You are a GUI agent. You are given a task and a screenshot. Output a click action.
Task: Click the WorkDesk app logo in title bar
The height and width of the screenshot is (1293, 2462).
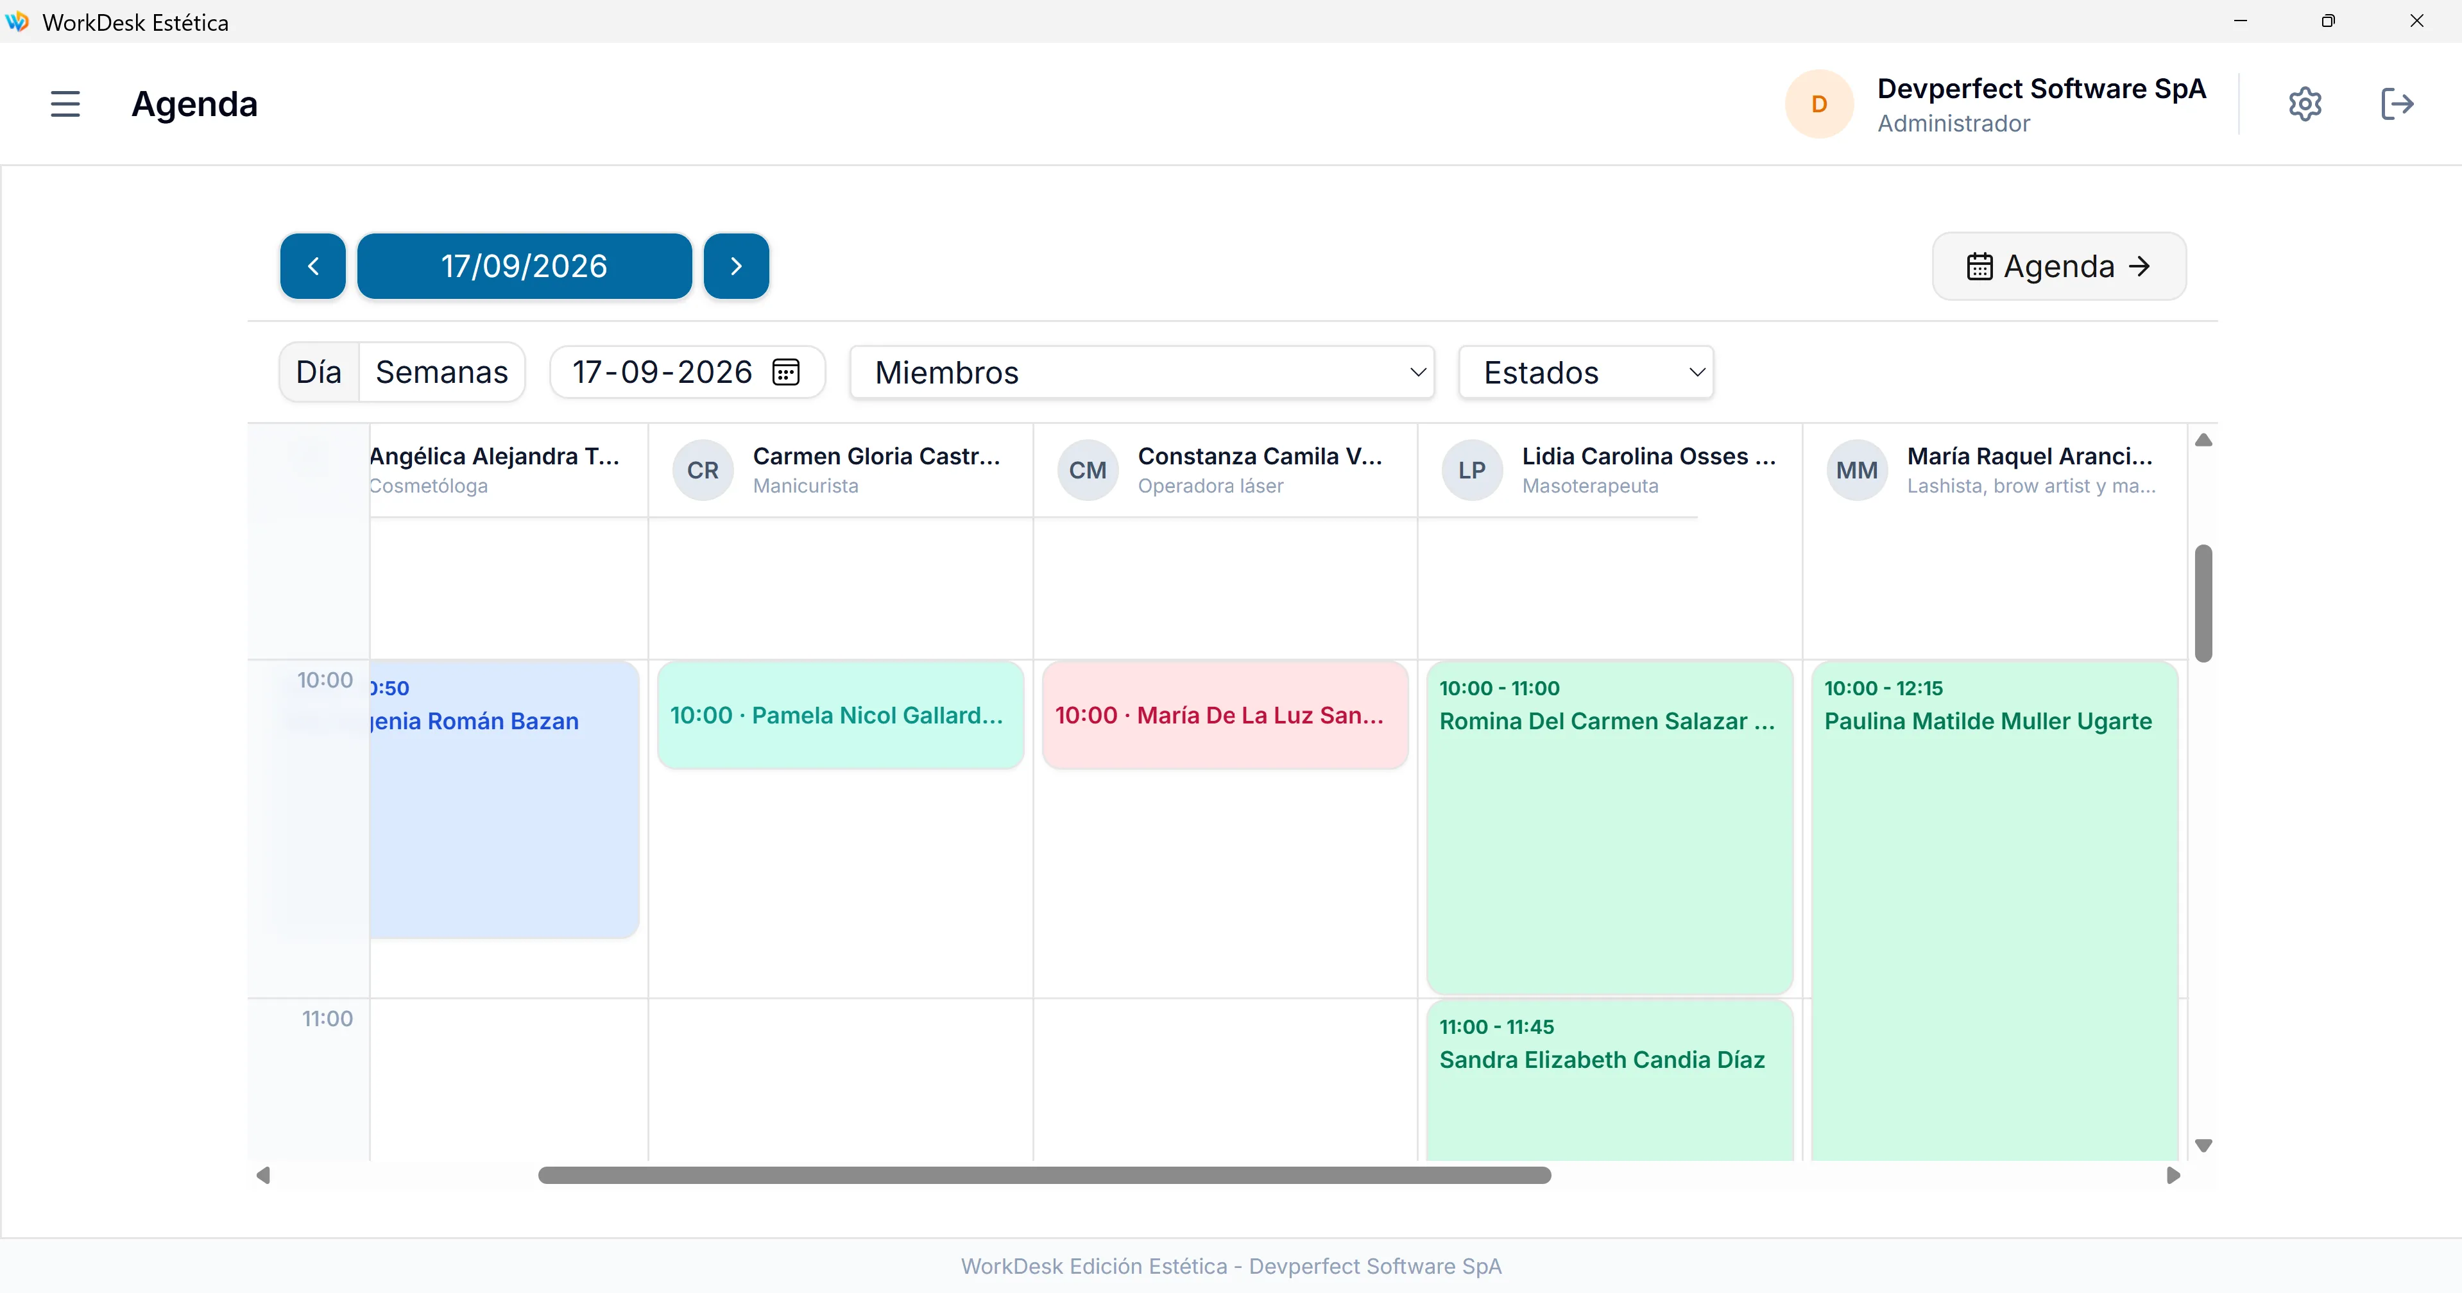17,21
